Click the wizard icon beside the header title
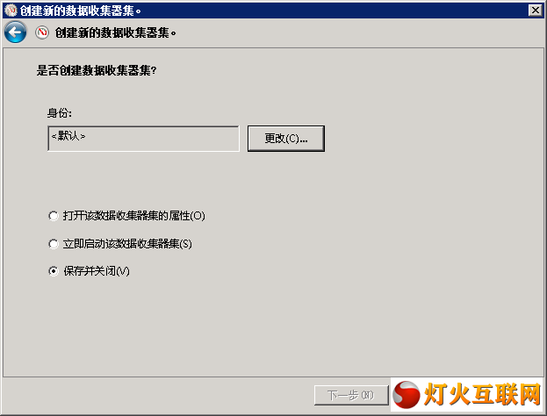The image size is (547, 416). [x=42, y=32]
